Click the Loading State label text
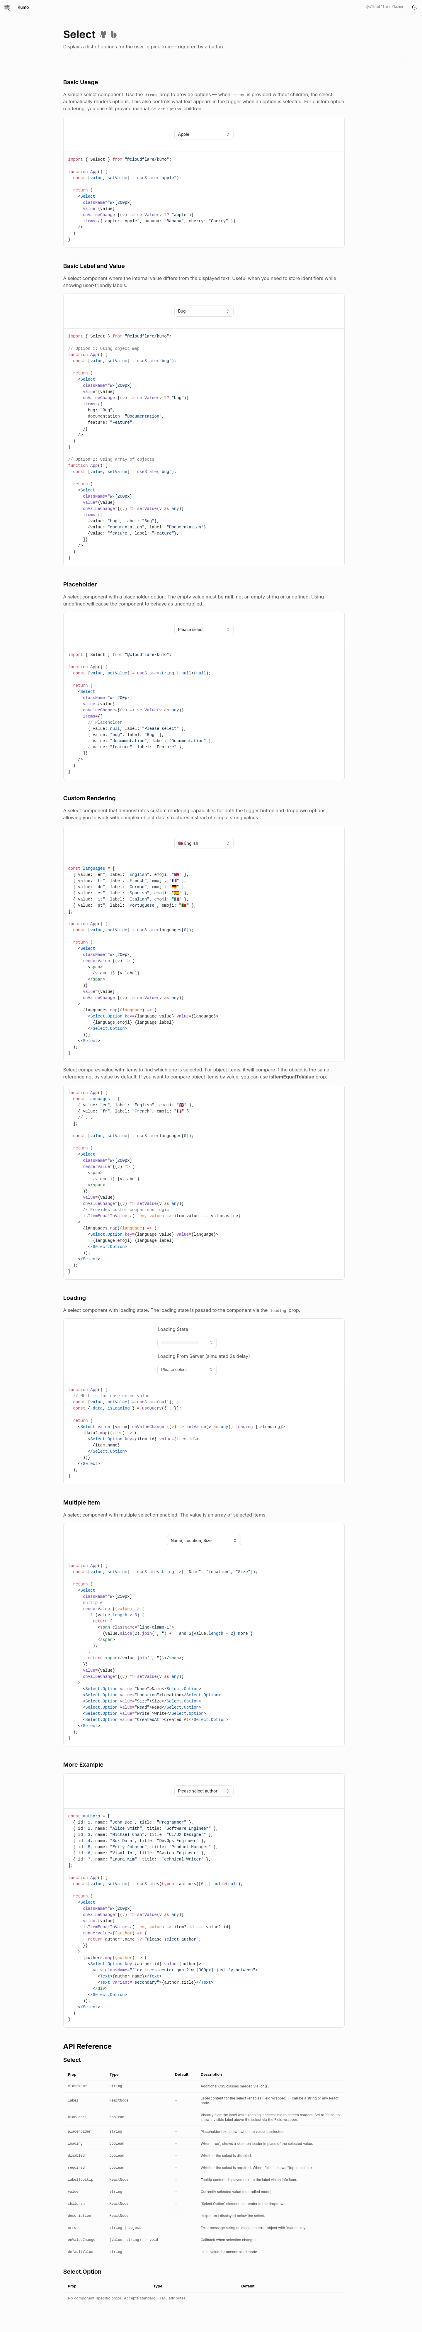The image size is (422, 2332). pos(173,1329)
